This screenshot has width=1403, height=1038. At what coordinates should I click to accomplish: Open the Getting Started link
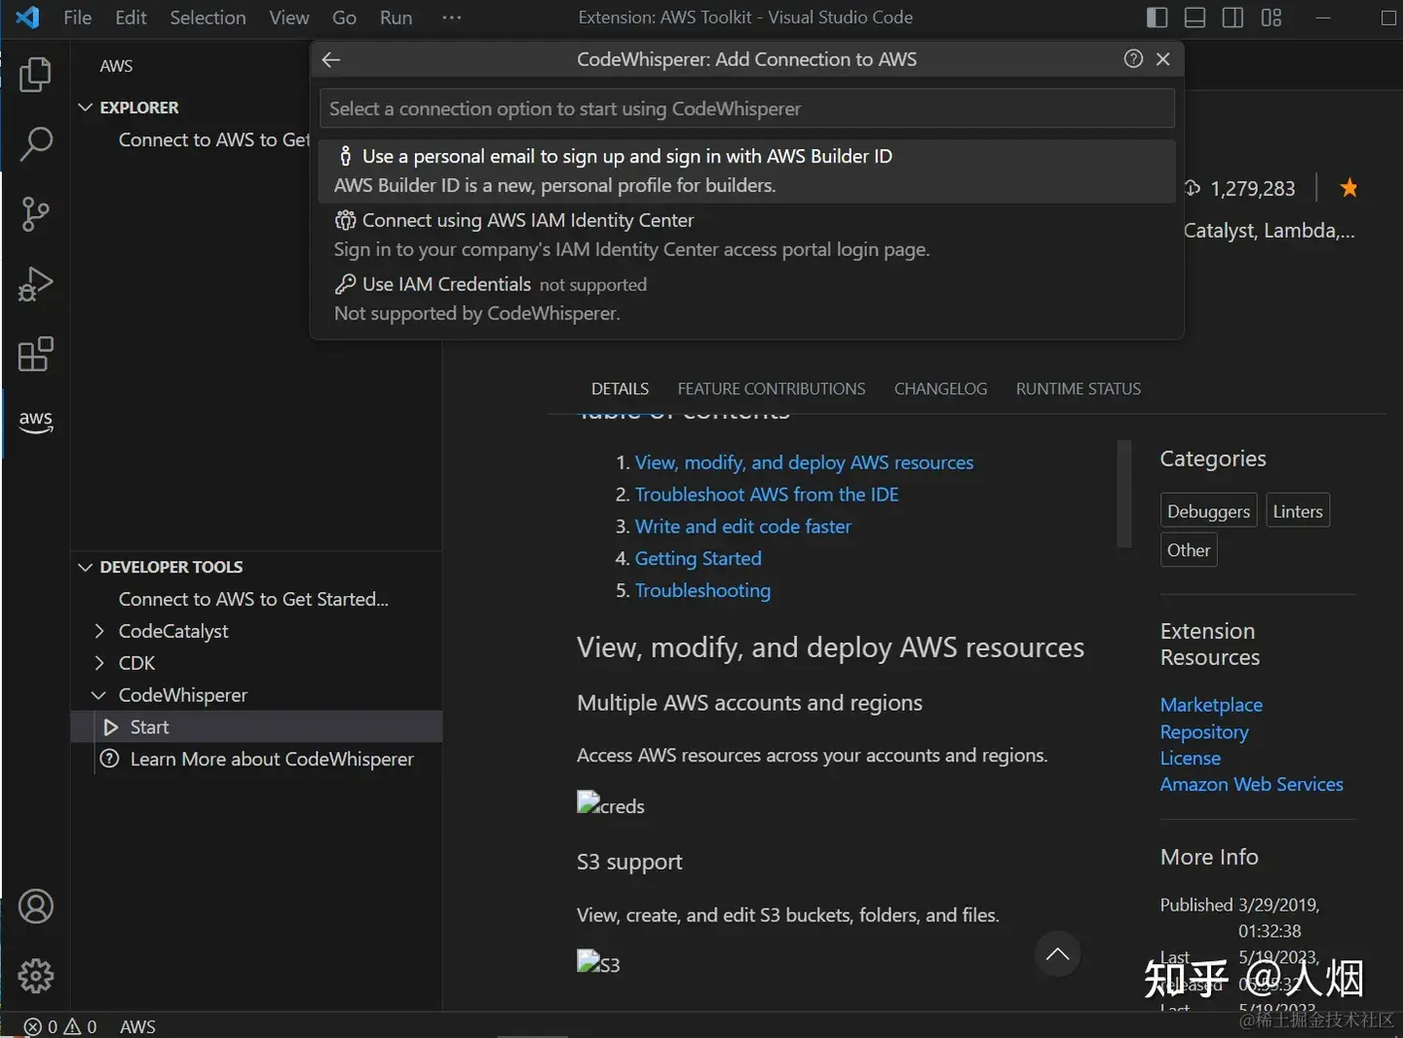pyautogui.click(x=698, y=558)
